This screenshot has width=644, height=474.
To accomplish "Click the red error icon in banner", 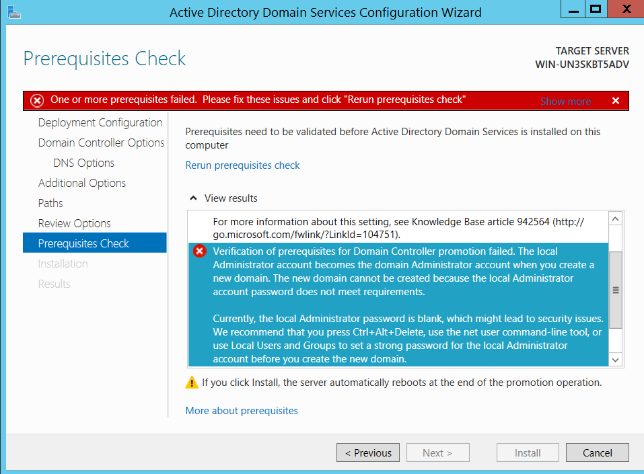I will click(37, 101).
